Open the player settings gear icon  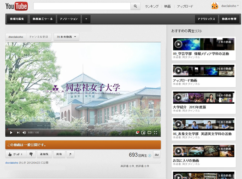point(137,132)
